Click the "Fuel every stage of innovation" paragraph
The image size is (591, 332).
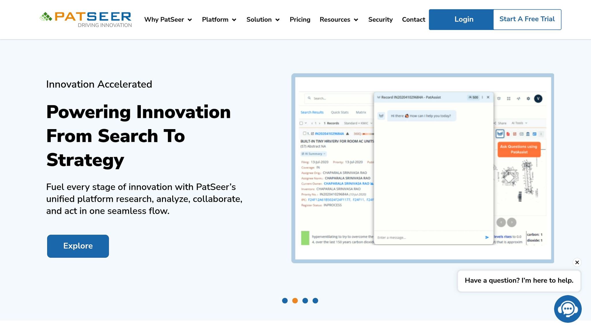point(144,199)
